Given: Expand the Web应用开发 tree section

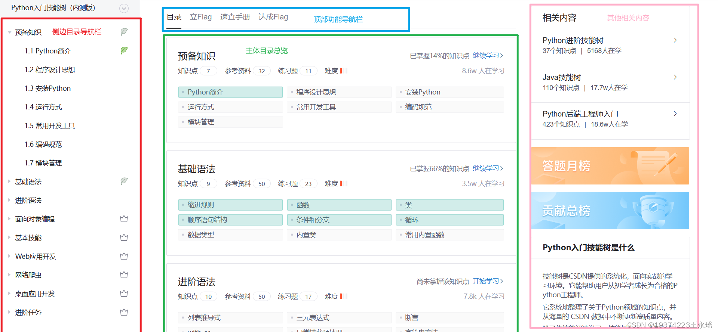Looking at the screenshot, I should click(9, 256).
